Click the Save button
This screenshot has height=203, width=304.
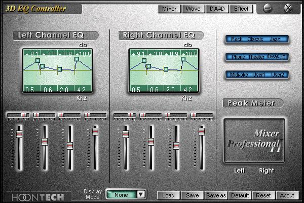point(193,195)
